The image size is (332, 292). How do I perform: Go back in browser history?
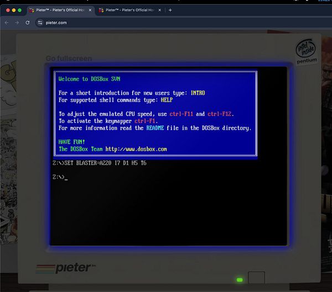point(7,23)
